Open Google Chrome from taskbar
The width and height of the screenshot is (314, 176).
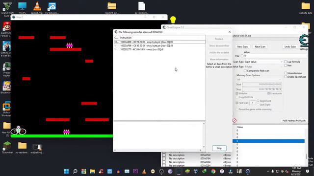tap(213, 171)
